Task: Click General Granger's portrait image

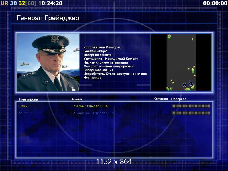Action: point(48,62)
